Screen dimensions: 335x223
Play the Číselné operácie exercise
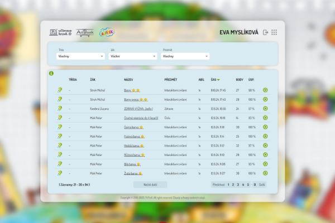(x=265, y=118)
